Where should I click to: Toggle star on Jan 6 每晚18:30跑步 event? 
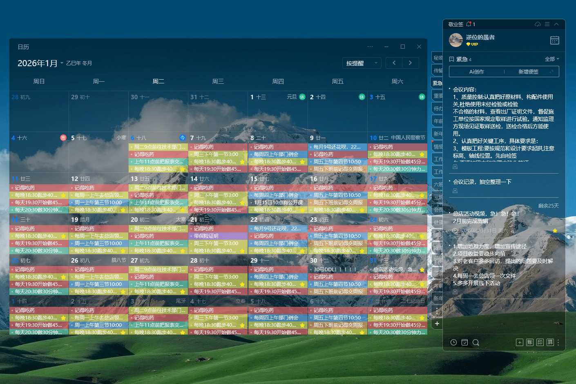coord(183,169)
